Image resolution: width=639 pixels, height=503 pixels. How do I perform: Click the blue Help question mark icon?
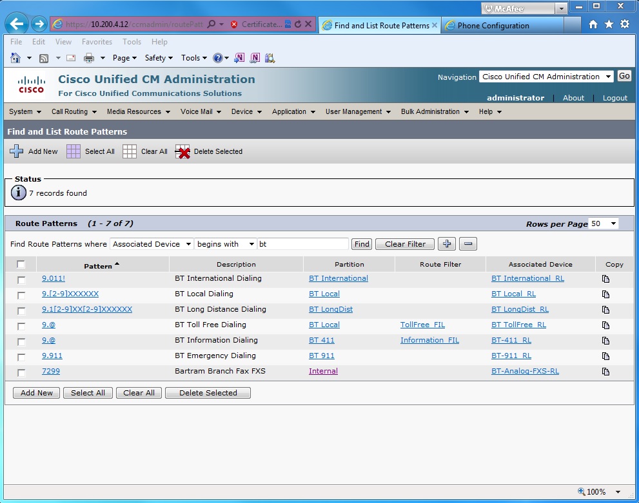[218, 58]
